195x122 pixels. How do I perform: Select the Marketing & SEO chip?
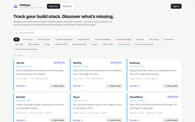pyautogui.click(x=79, y=44)
